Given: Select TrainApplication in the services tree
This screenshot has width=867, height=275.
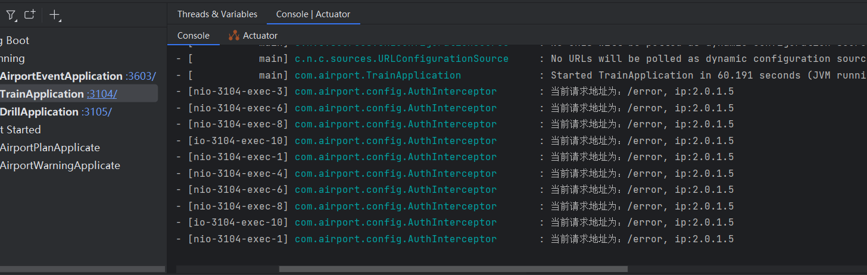Looking at the screenshot, I should pos(42,94).
